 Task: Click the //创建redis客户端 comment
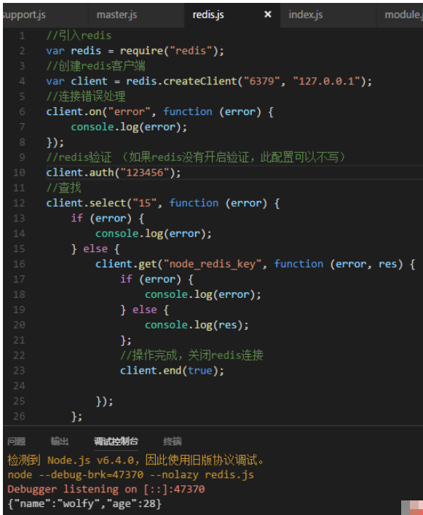click(95, 66)
